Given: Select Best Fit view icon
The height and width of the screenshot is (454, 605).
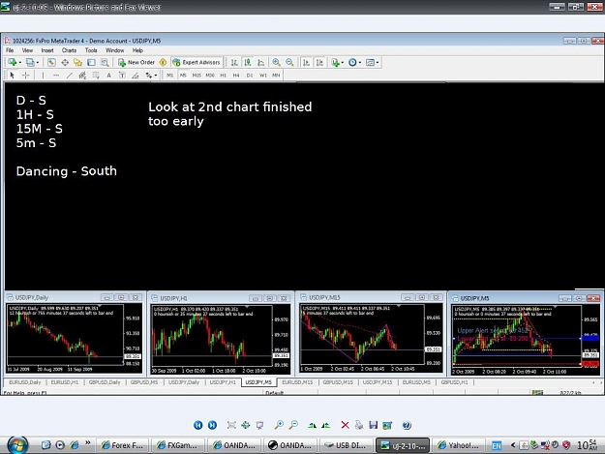Looking at the screenshot, I should [x=231, y=425].
